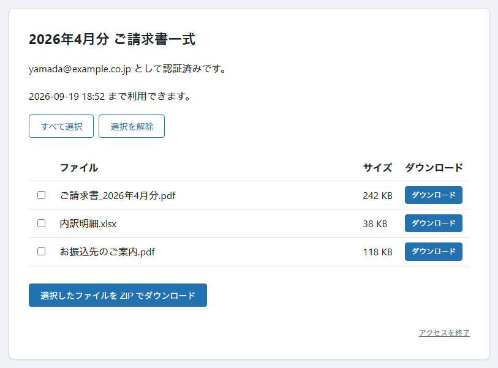Download ご請求書_2026年4月分.pdf via its ダウンロード button
The image size is (498, 368).
(434, 195)
